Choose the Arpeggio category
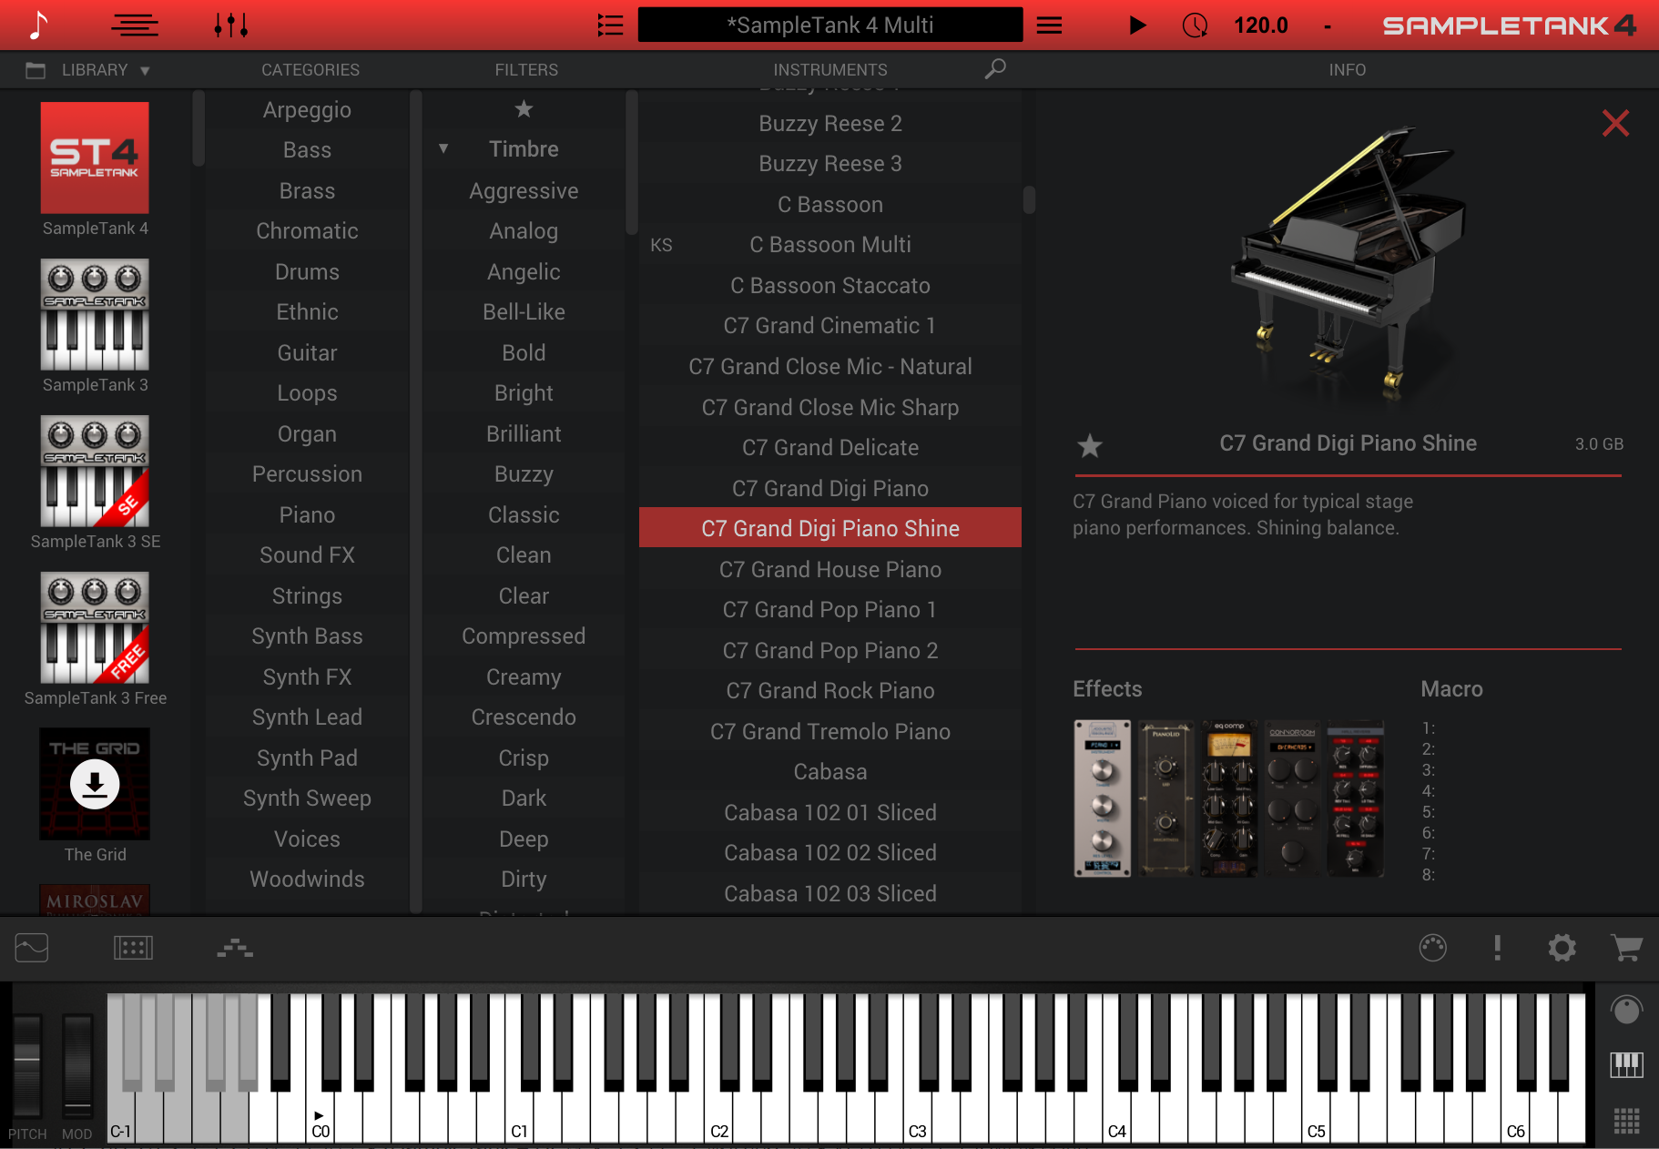The height and width of the screenshot is (1149, 1659). pos(307,110)
